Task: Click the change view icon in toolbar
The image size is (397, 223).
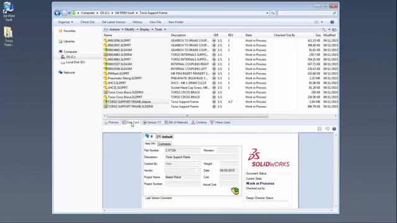Action: 316,22
